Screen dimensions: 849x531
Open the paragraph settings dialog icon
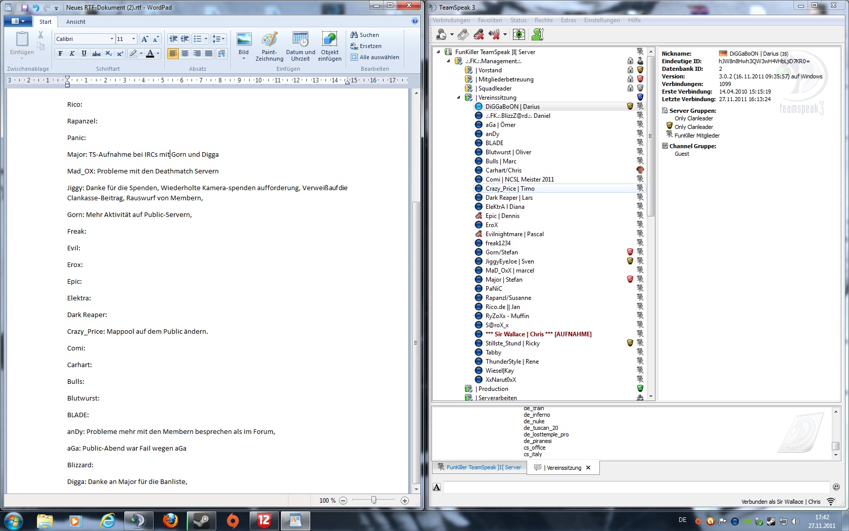click(221, 54)
